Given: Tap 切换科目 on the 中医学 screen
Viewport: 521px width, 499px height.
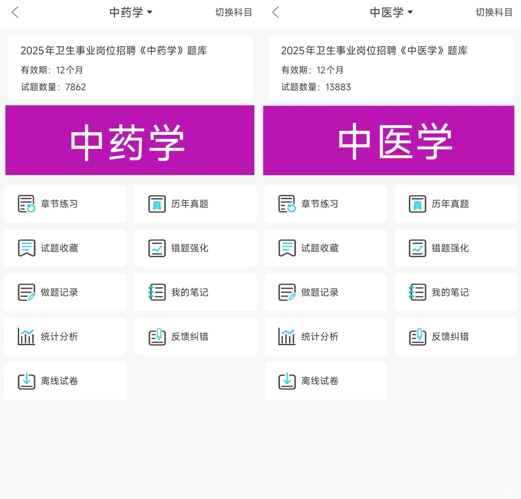Looking at the screenshot, I should (494, 12).
